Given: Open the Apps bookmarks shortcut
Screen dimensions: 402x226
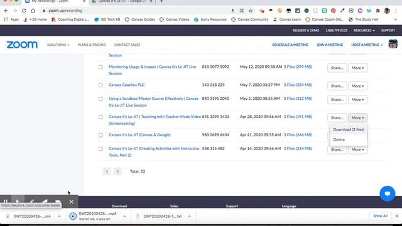Looking at the screenshot, I should [x=11, y=19].
